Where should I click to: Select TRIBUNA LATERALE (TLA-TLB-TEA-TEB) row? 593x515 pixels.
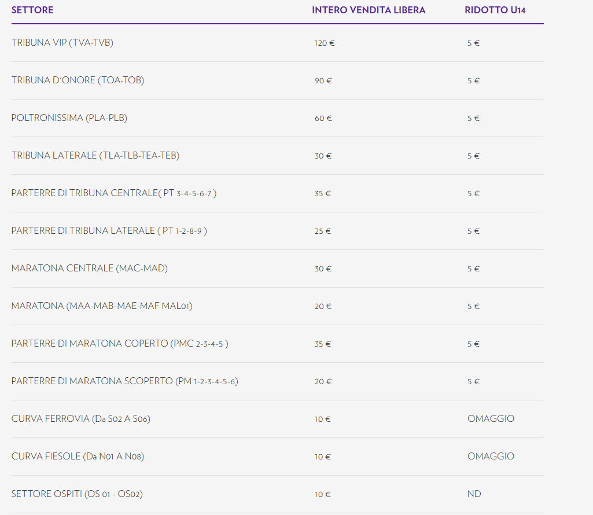coord(95,156)
